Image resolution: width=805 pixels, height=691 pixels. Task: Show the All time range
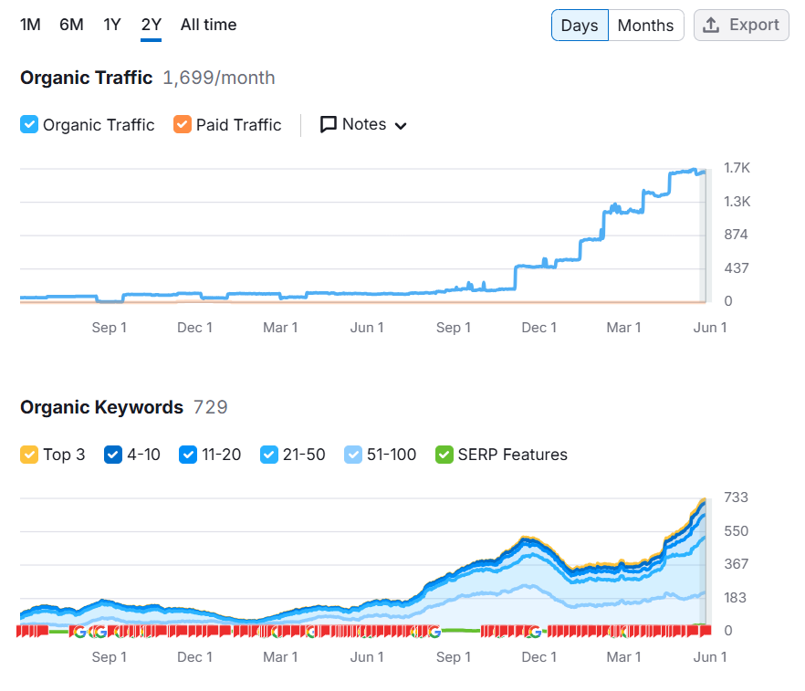coord(208,25)
